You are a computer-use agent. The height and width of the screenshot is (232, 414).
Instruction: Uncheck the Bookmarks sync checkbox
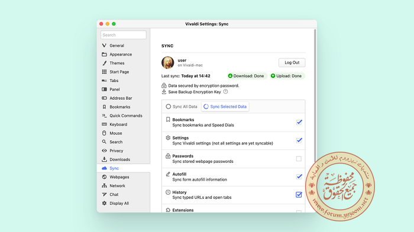pos(299,122)
